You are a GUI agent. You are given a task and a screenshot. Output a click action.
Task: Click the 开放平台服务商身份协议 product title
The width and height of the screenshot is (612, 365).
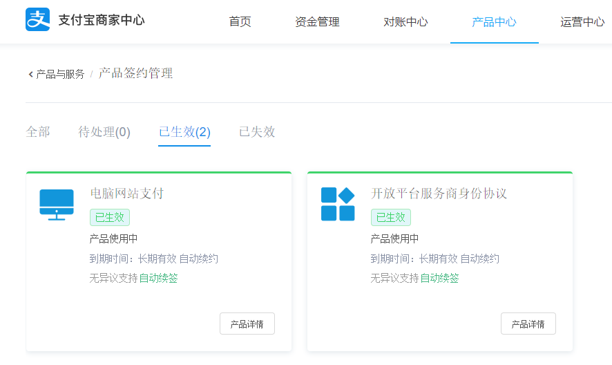[x=439, y=194]
